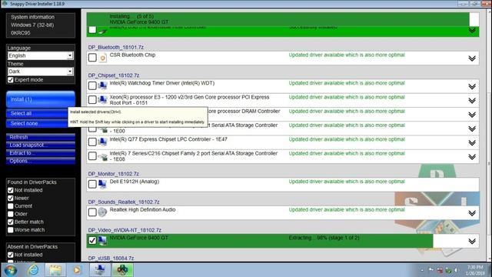Expand the Q77 LPC Controller row chevron

coord(472,142)
